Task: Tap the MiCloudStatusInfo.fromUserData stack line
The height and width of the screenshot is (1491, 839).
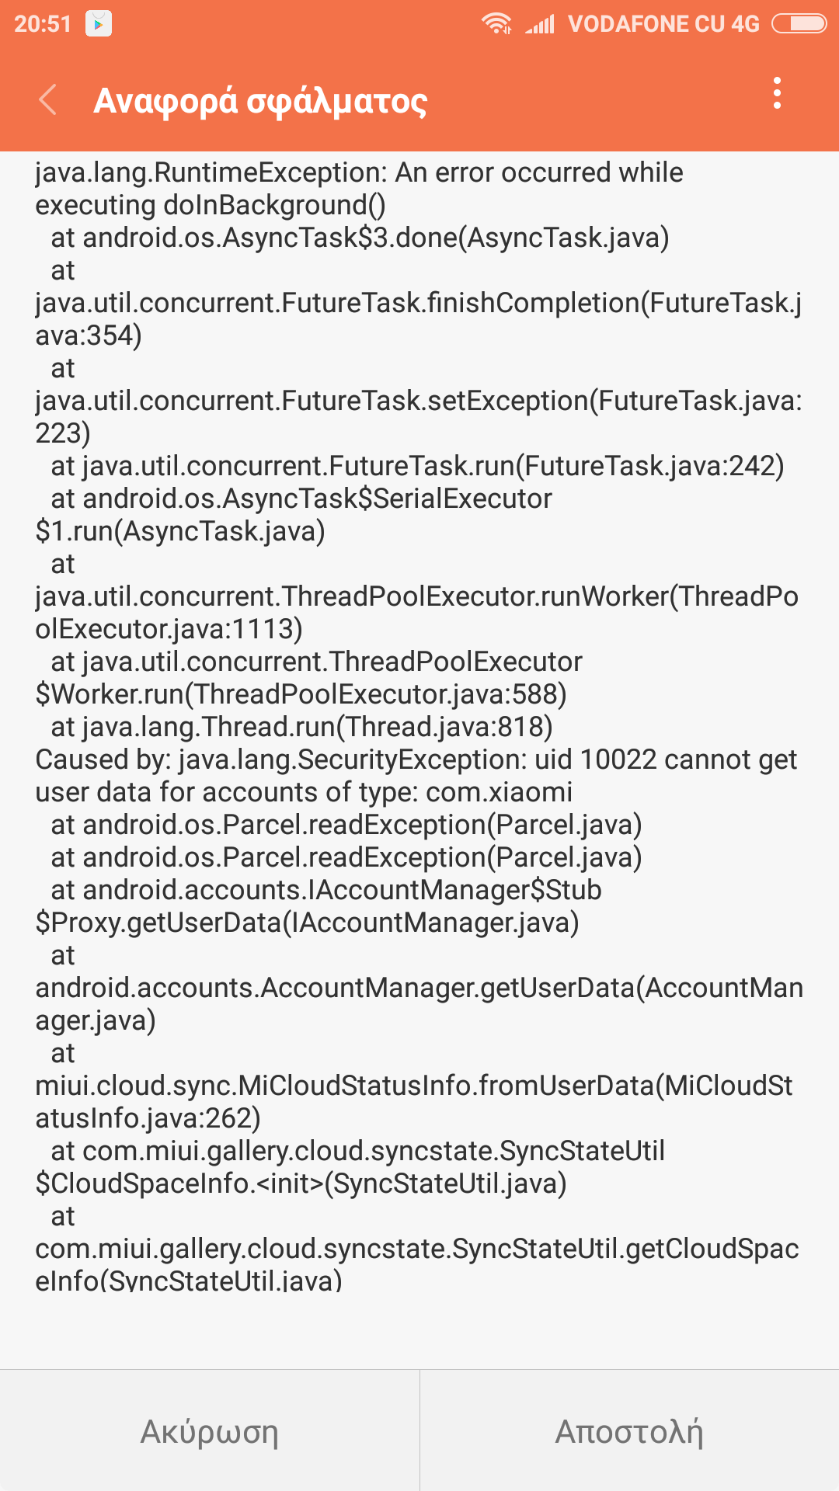Action: [413, 1102]
